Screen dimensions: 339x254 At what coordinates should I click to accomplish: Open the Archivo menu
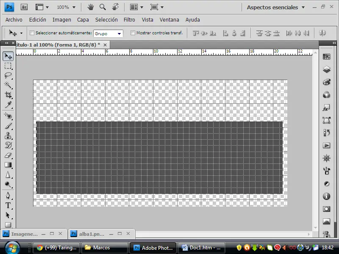point(14,19)
